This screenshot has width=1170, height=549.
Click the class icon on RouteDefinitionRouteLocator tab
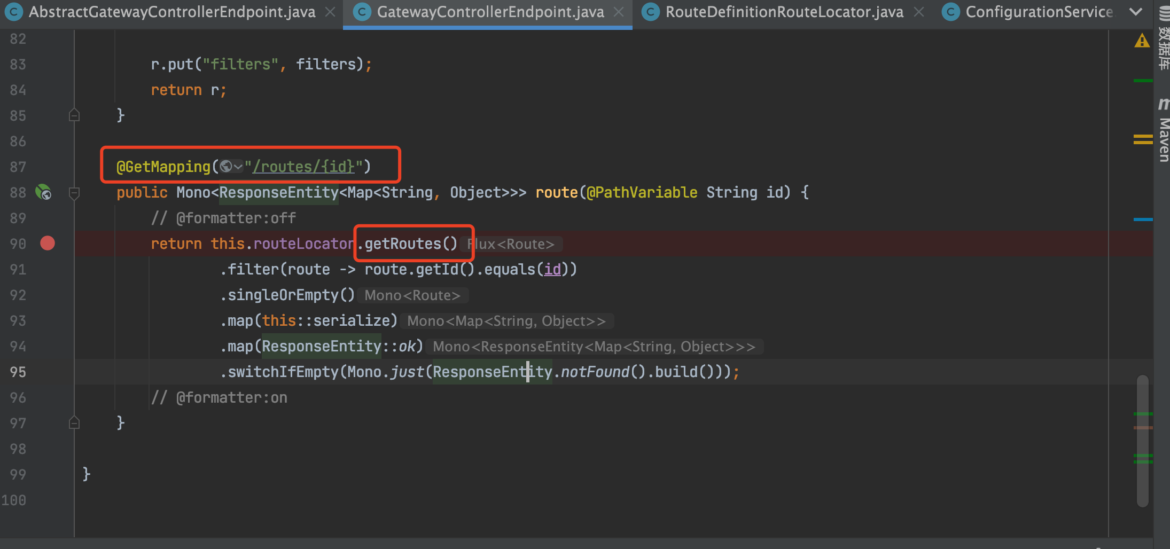tap(650, 12)
